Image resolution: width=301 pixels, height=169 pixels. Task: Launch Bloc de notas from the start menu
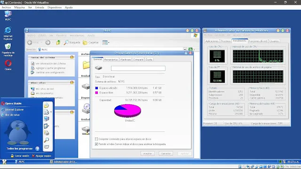(x=10, y=115)
